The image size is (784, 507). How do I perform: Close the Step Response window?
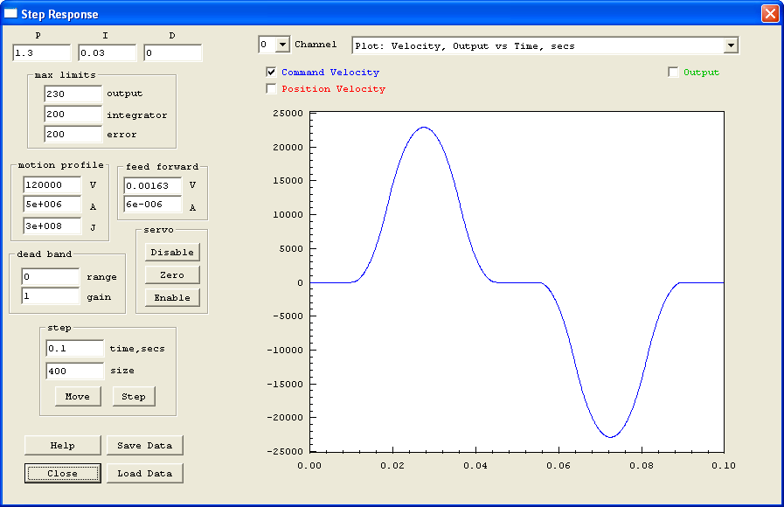pyautogui.click(x=769, y=14)
